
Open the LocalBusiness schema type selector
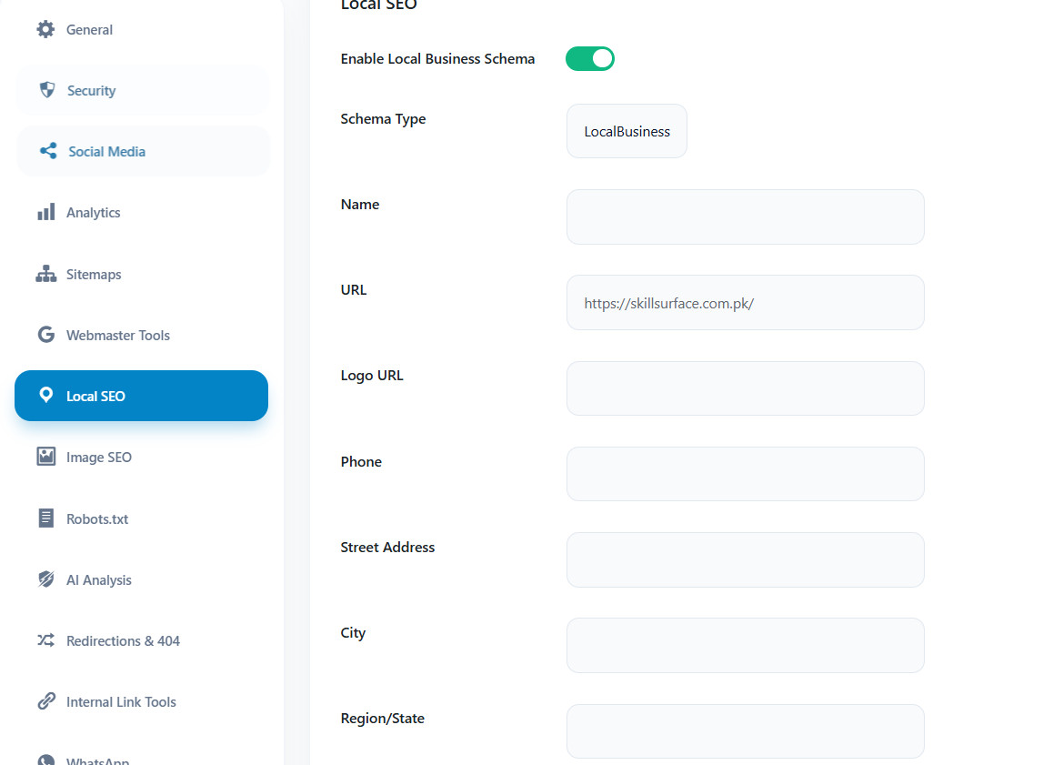627,131
